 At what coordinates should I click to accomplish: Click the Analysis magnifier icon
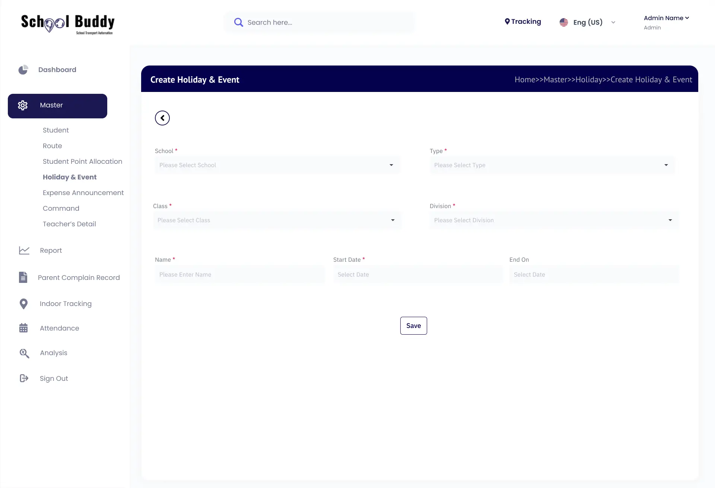[x=24, y=353]
